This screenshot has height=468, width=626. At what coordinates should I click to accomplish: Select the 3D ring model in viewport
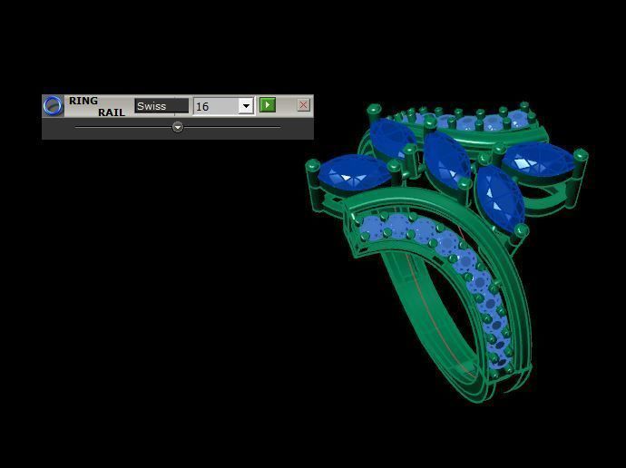click(446, 253)
